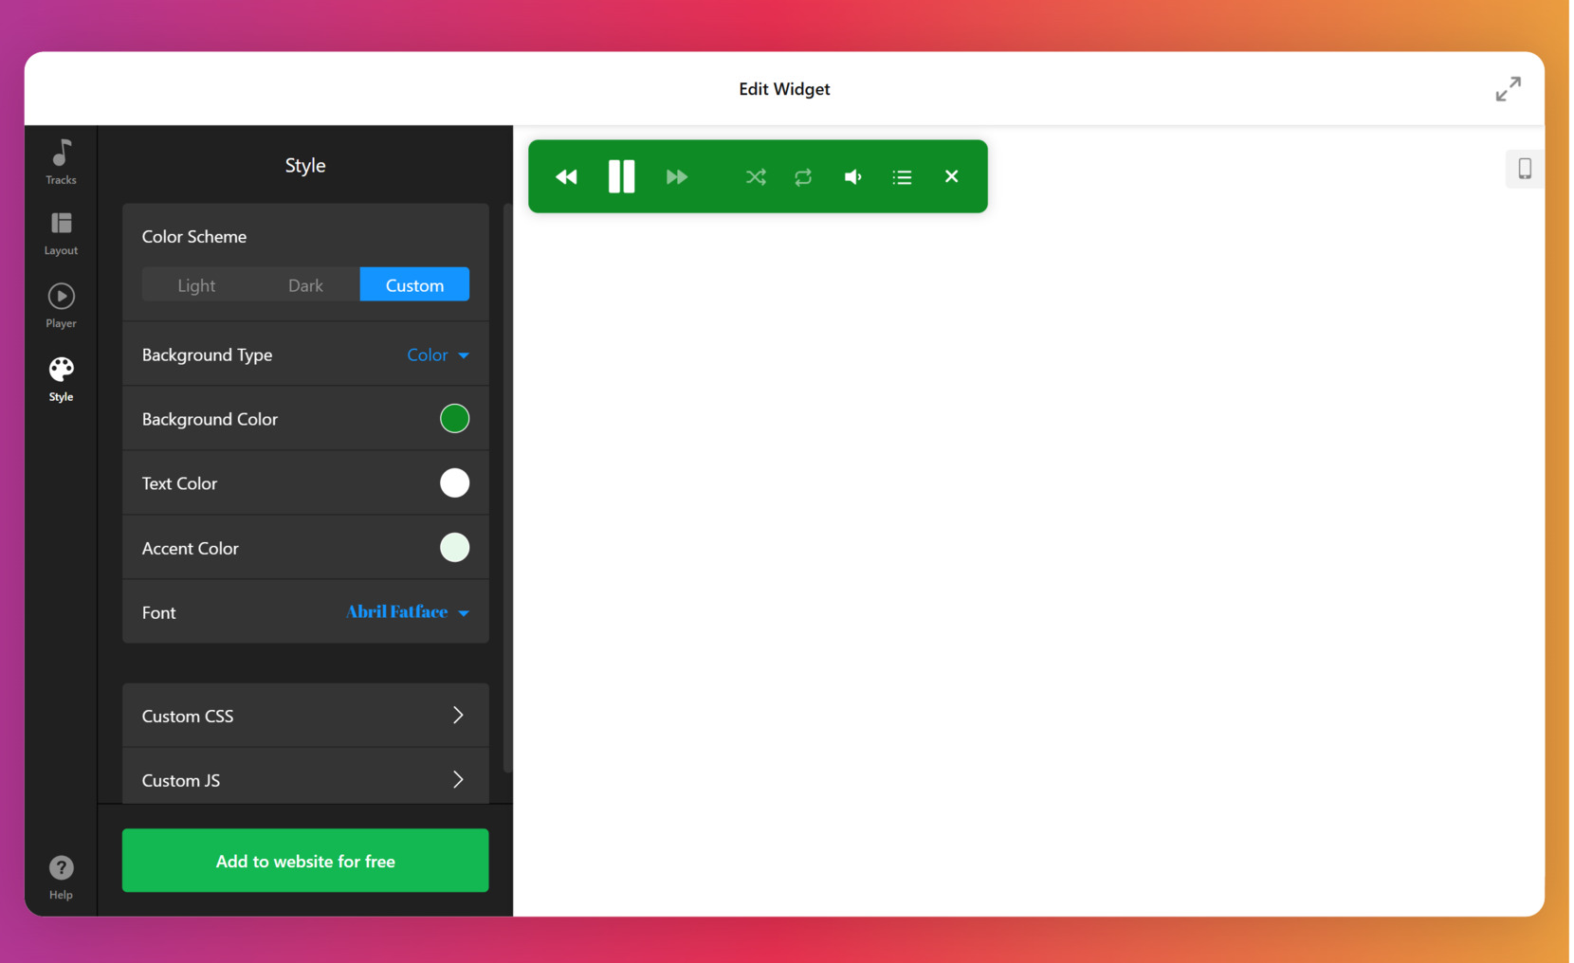Select the Player settings icon
The image size is (1574, 963).
coord(61,303)
